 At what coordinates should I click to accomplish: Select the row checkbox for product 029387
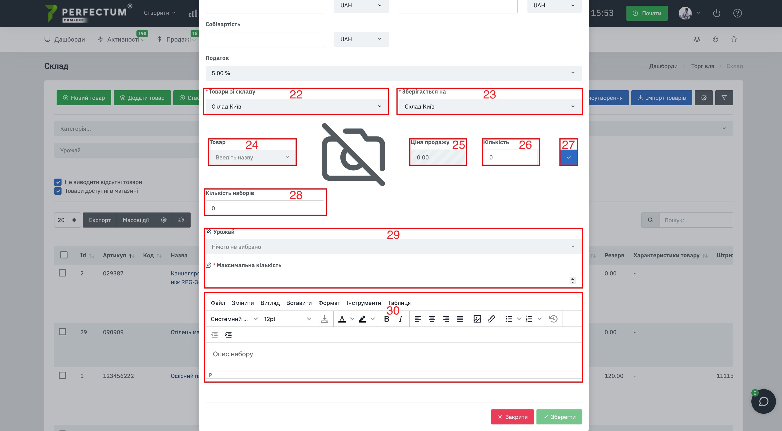tap(63, 273)
